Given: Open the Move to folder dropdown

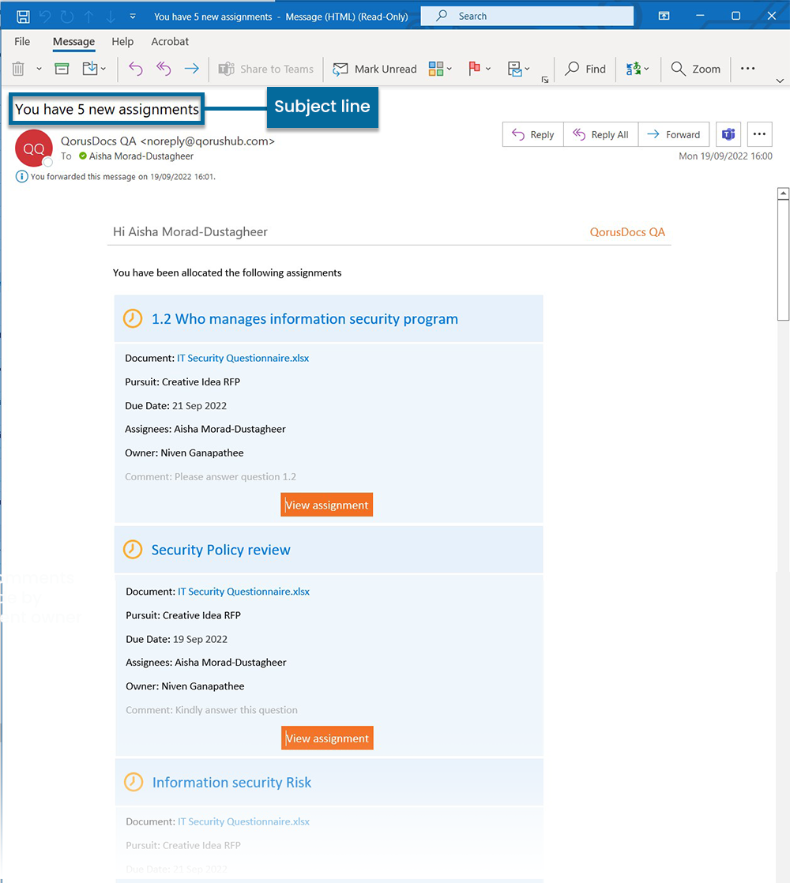Looking at the screenshot, I should 94,69.
